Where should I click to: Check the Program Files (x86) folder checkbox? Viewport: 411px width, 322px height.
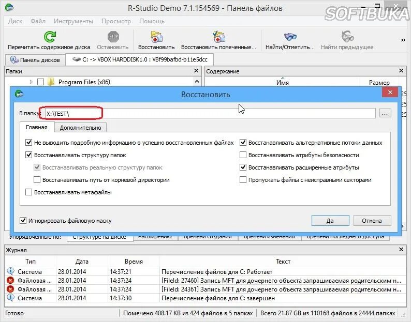[x=40, y=82]
